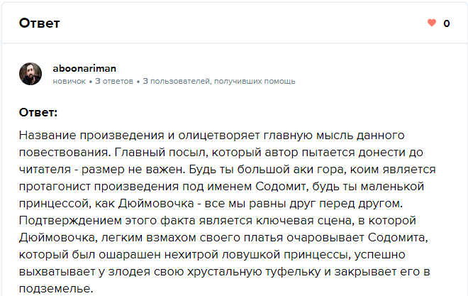Click the "3 ответов" stat
This screenshot has width=468, height=296.
click(115, 81)
